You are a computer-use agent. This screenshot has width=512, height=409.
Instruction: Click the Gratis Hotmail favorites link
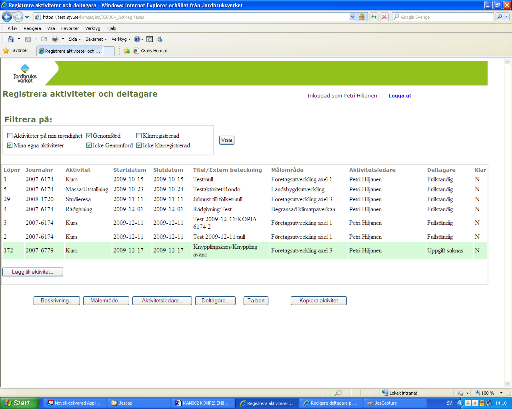point(150,51)
